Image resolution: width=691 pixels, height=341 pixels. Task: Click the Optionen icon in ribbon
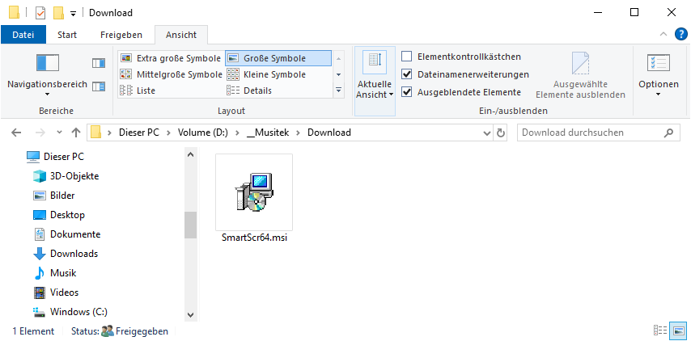658,64
